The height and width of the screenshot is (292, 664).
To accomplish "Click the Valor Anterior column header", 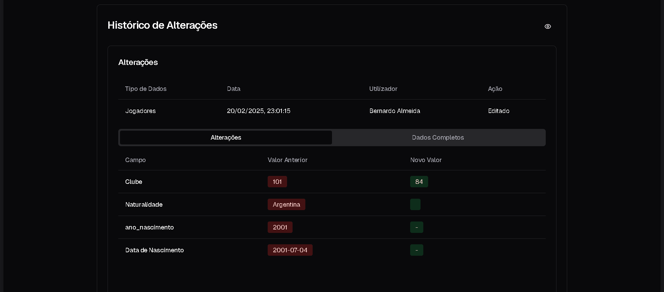I will pyautogui.click(x=287, y=160).
